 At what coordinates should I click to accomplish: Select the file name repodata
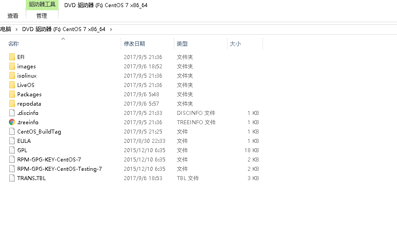29,104
